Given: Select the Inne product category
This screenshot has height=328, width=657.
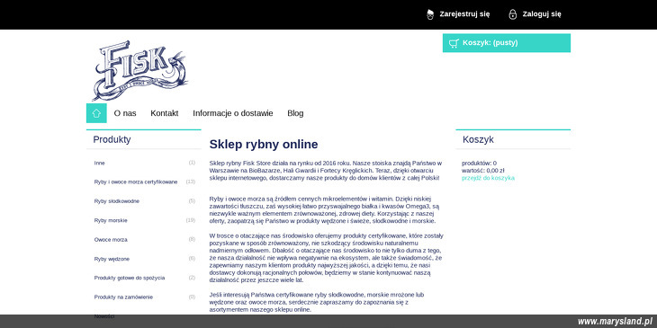Looking at the screenshot, I should [x=99, y=163].
